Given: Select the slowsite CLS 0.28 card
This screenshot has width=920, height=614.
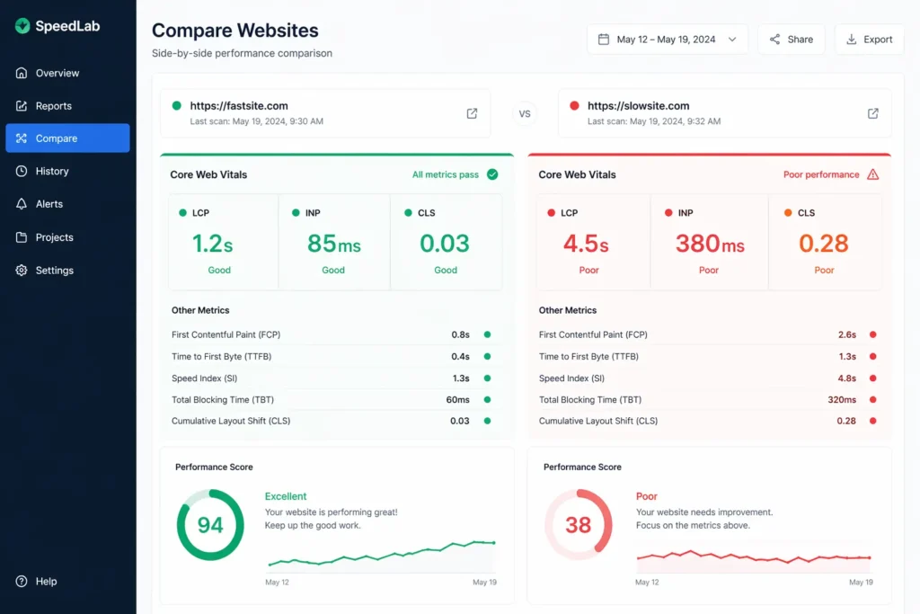Looking at the screenshot, I should click(825, 242).
